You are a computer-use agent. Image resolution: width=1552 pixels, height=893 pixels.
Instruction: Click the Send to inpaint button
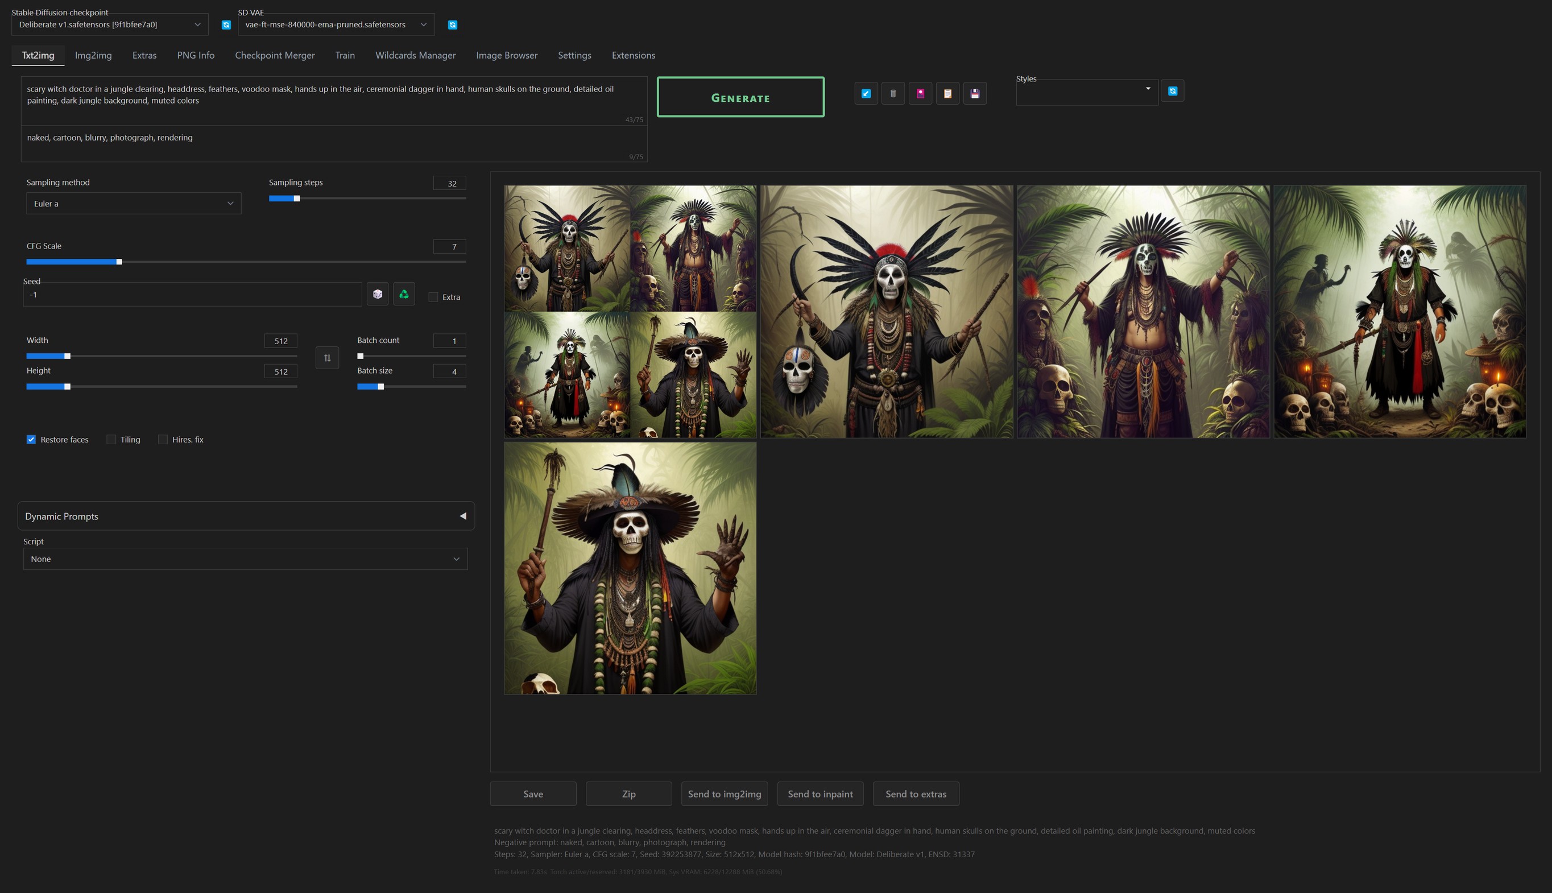[820, 793]
